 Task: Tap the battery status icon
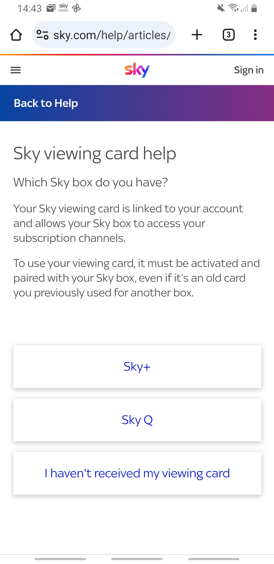(x=254, y=8)
